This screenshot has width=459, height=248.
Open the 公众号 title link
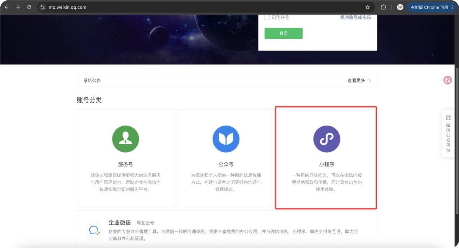tap(226, 164)
